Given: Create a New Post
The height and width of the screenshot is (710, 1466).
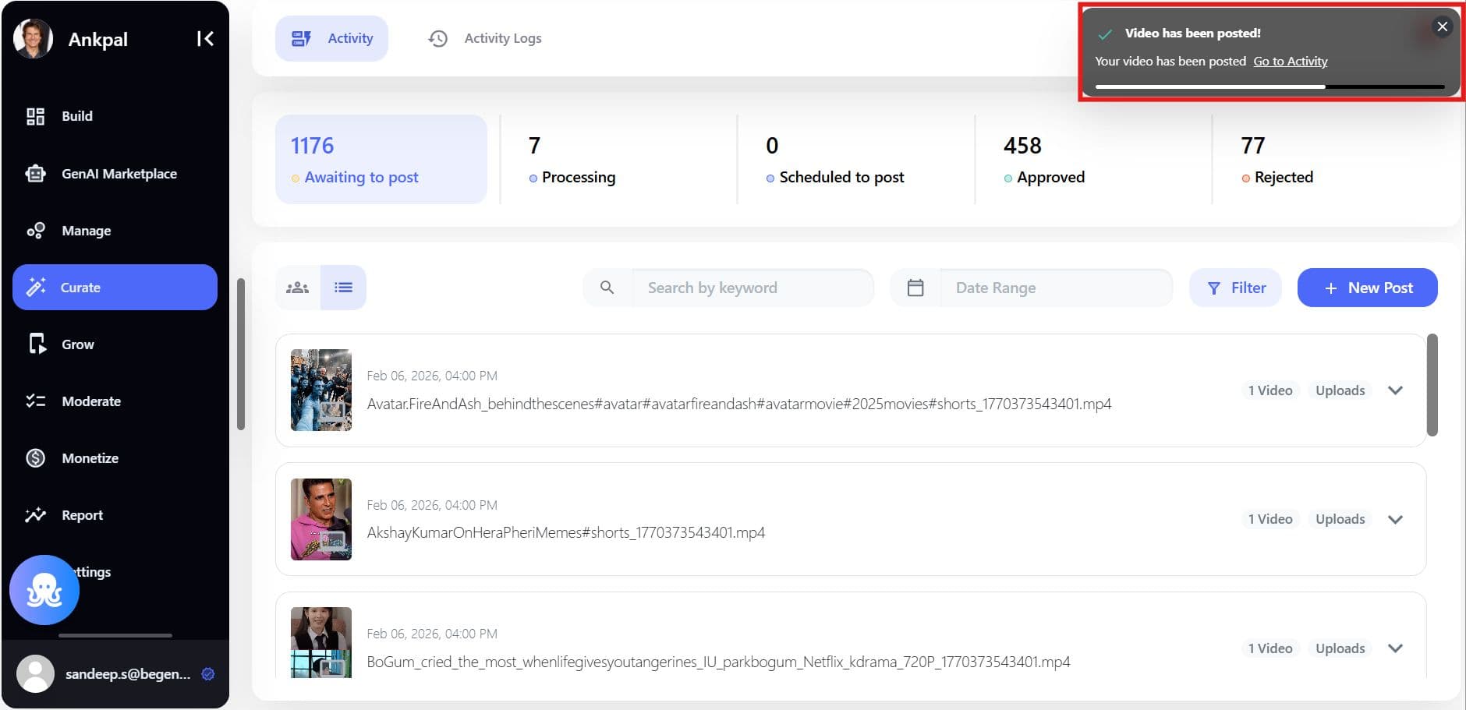Looking at the screenshot, I should [1367, 288].
